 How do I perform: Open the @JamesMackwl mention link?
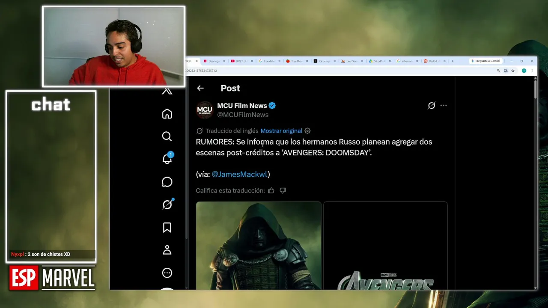point(239,175)
